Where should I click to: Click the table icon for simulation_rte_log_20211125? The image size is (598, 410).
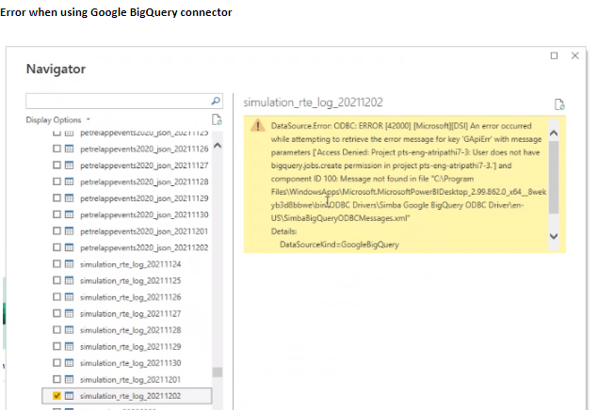(x=69, y=280)
